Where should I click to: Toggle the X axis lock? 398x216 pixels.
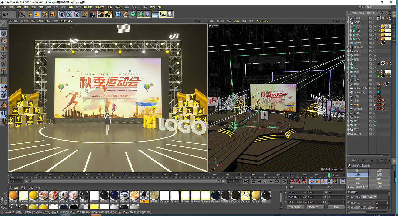coord(62,14)
